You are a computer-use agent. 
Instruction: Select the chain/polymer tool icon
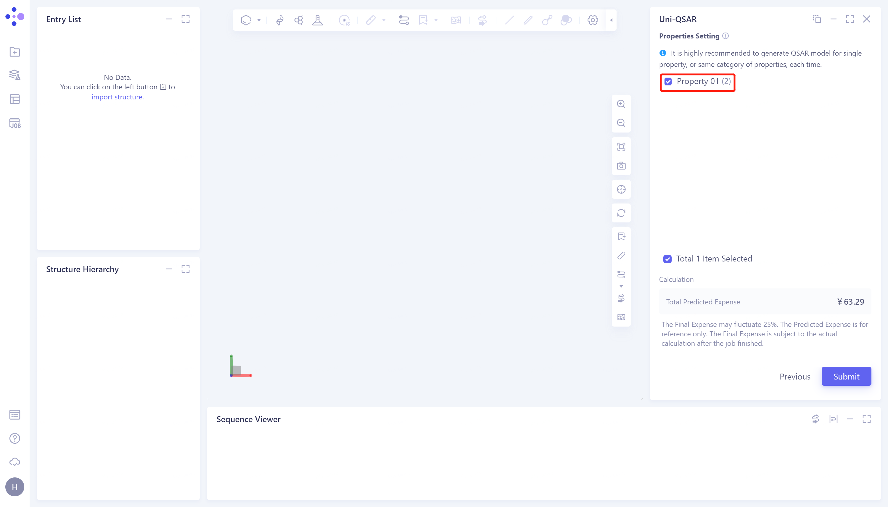(x=404, y=20)
